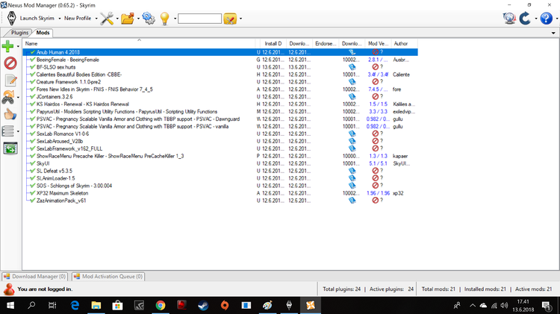Toggle the green checkmark for SkyUI
The width and height of the screenshot is (560, 314).
click(33, 163)
